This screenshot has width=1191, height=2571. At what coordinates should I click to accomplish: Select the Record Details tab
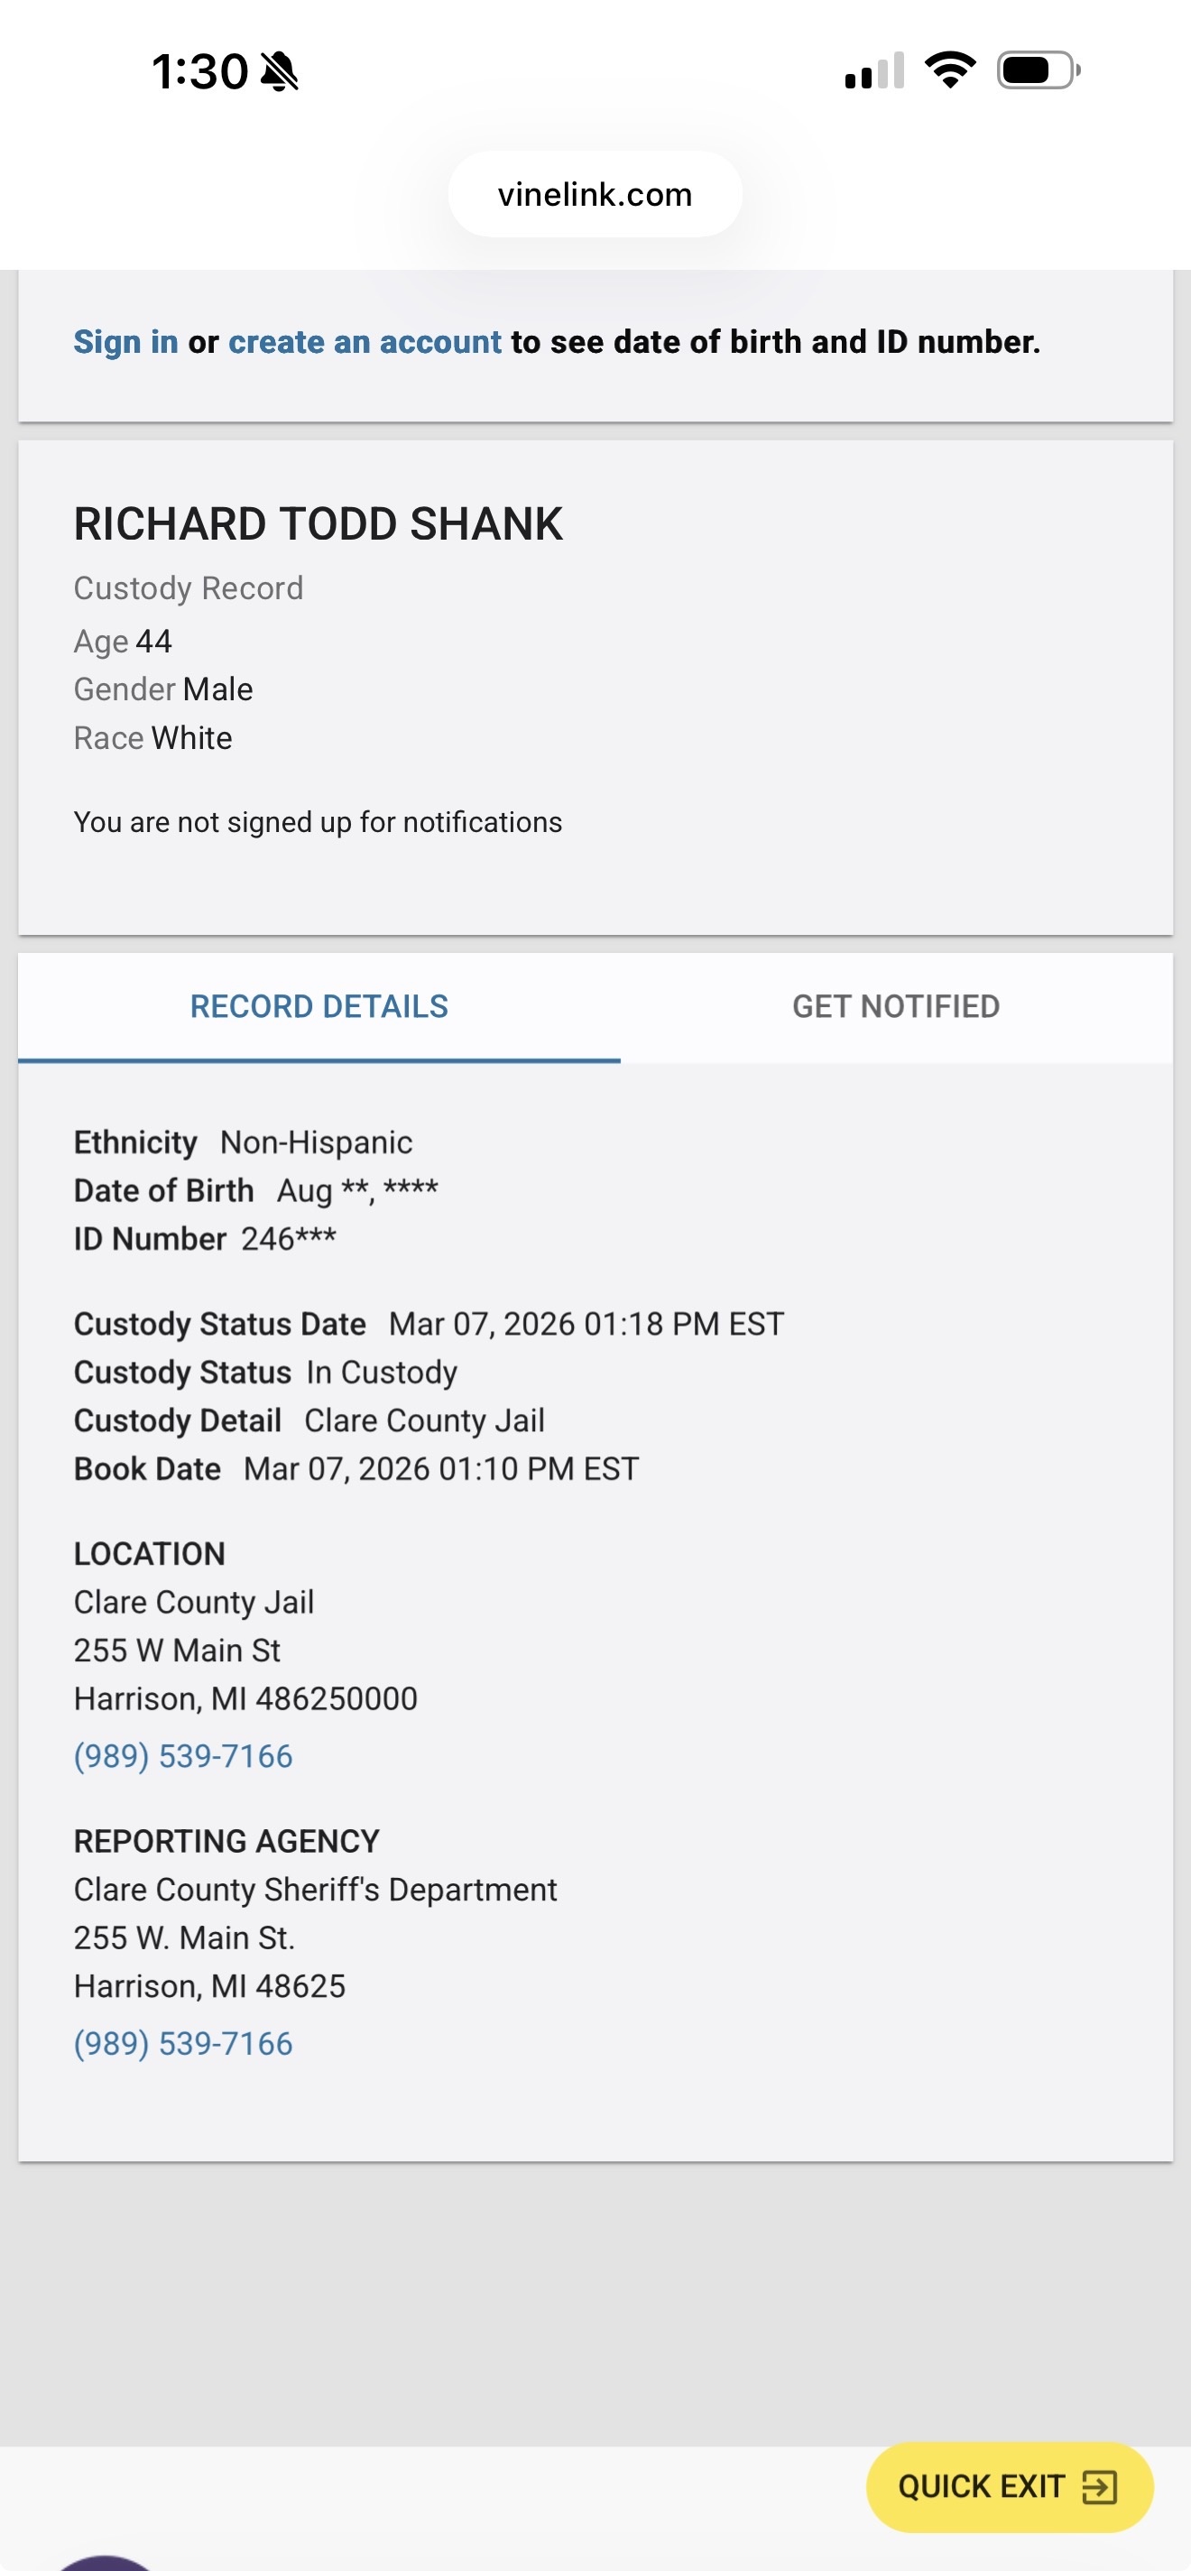pos(319,1006)
